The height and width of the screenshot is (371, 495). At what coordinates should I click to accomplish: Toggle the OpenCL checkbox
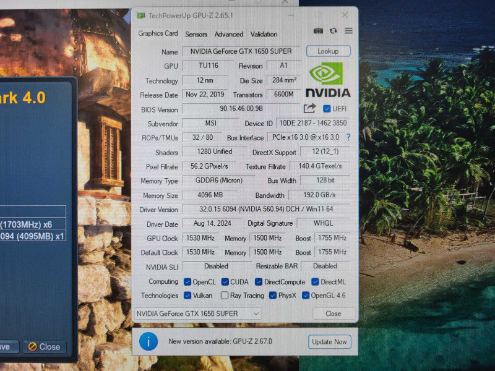tap(187, 282)
